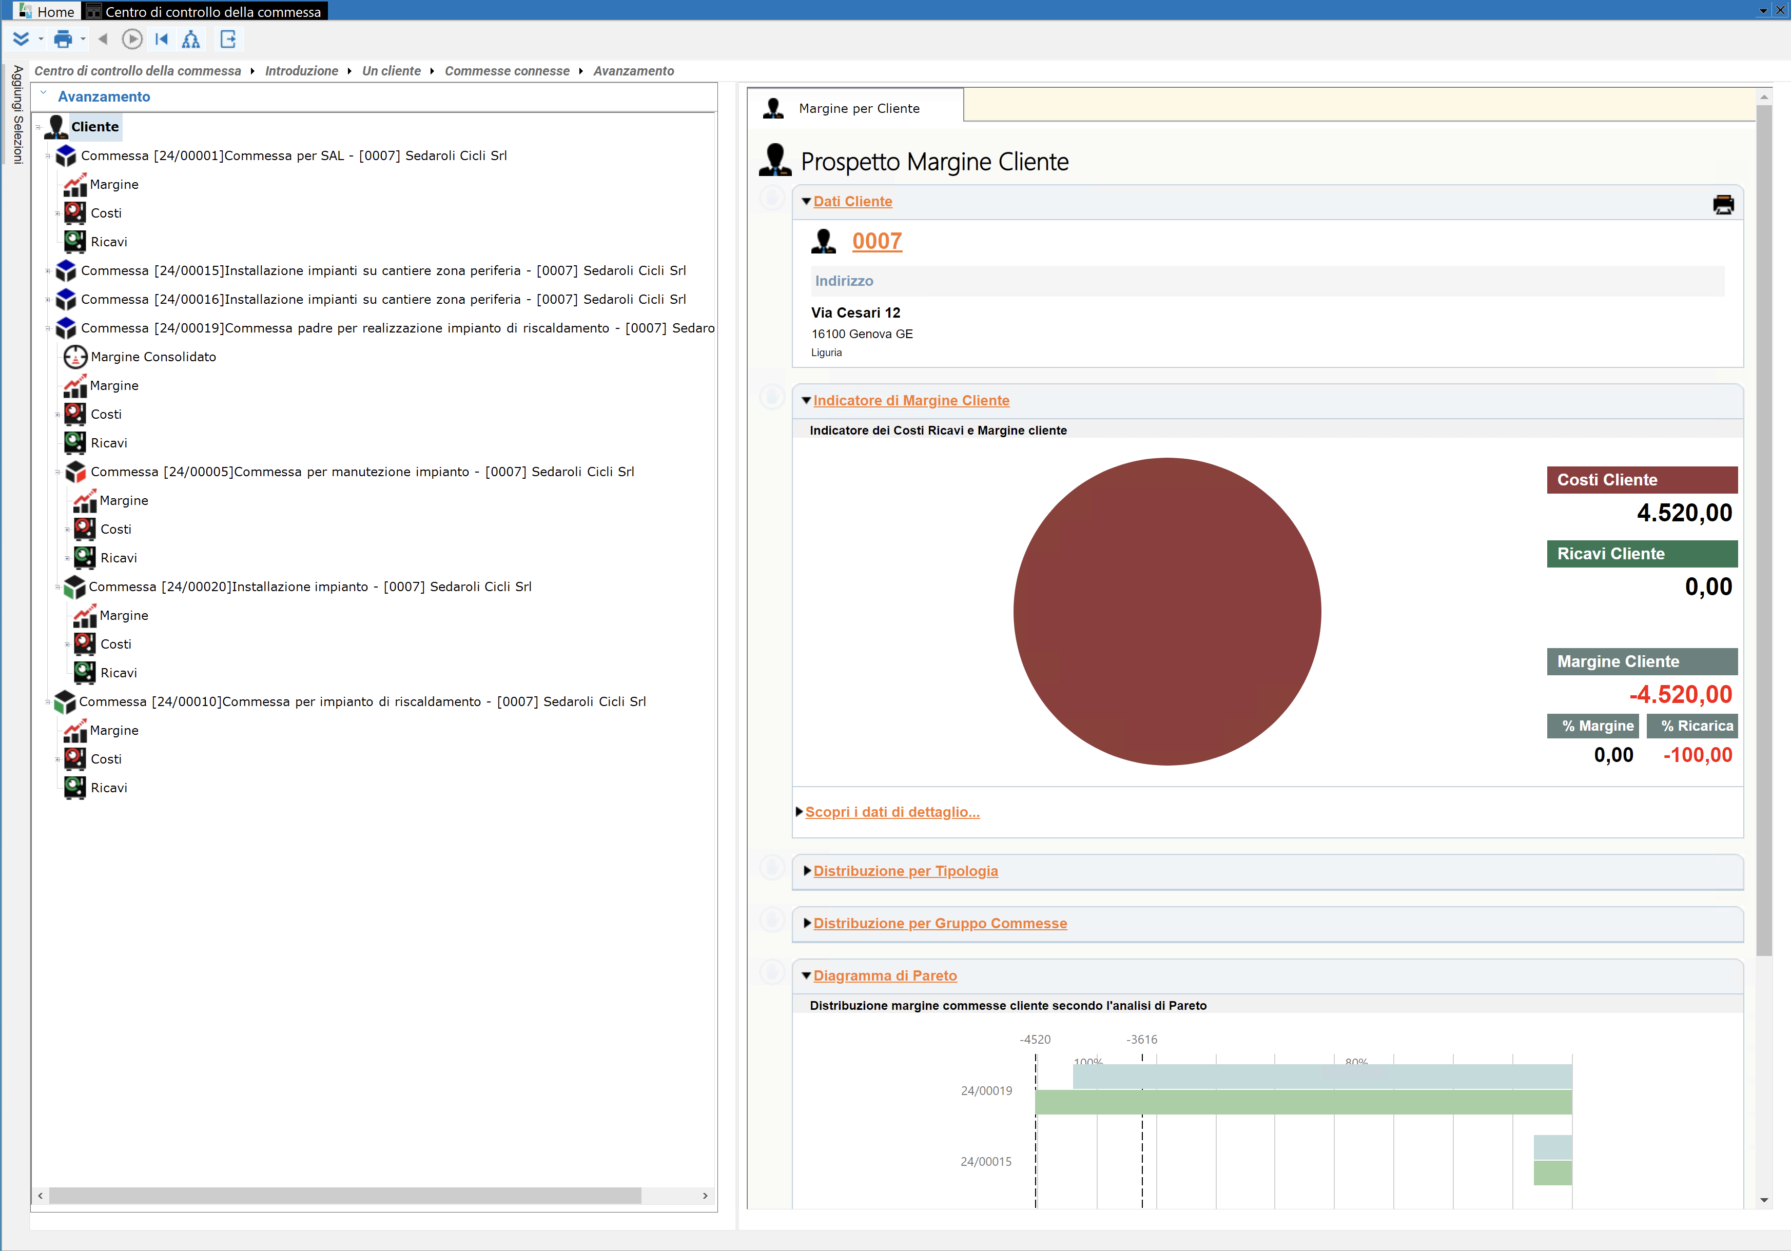This screenshot has height=1251, width=1791.
Task: Go back with the left arrow icon
Action: pos(103,39)
